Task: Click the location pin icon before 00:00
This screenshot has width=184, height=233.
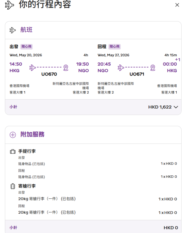Action: [154, 67]
